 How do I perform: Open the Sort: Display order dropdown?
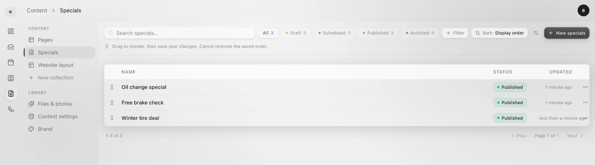click(499, 33)
